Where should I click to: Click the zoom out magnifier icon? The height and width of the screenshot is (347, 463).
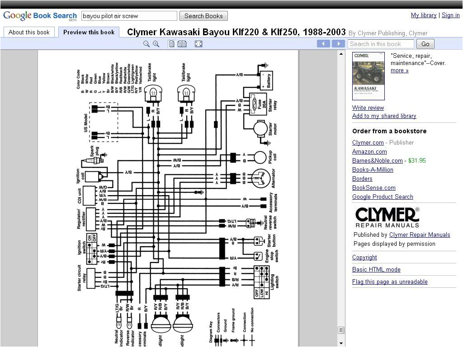pos(146,44)
